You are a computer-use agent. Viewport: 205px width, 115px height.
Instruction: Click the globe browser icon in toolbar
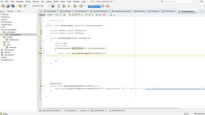pyautogui.click(x=53, y=6)
